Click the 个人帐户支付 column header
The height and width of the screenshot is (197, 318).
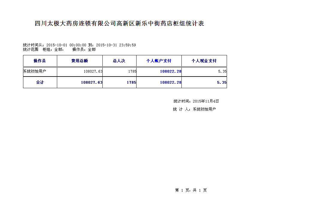point(159,61)
